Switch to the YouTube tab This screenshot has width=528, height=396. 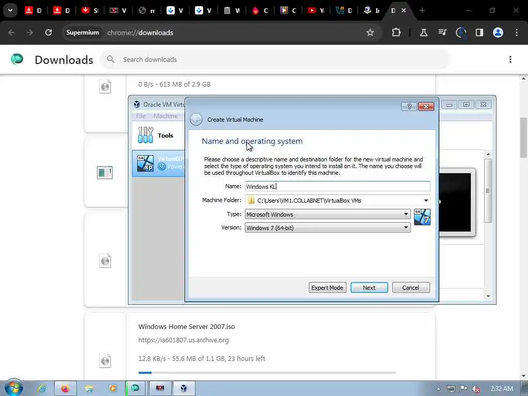click(316, 10)
